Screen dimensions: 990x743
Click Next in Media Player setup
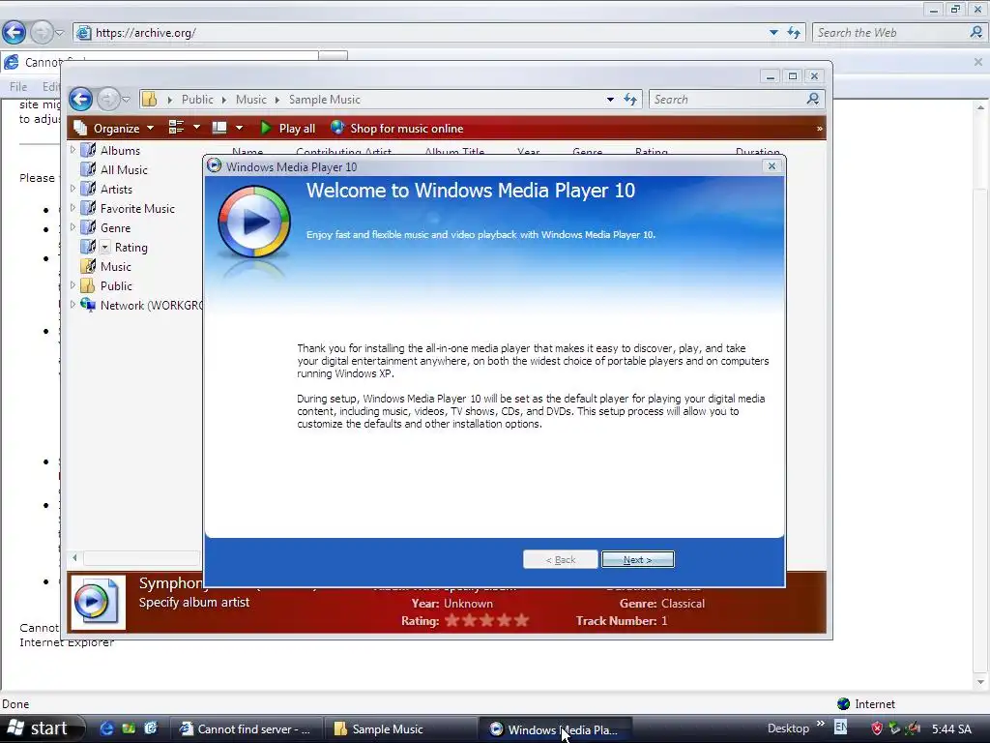pyautogui.click(x=638, y=560)
